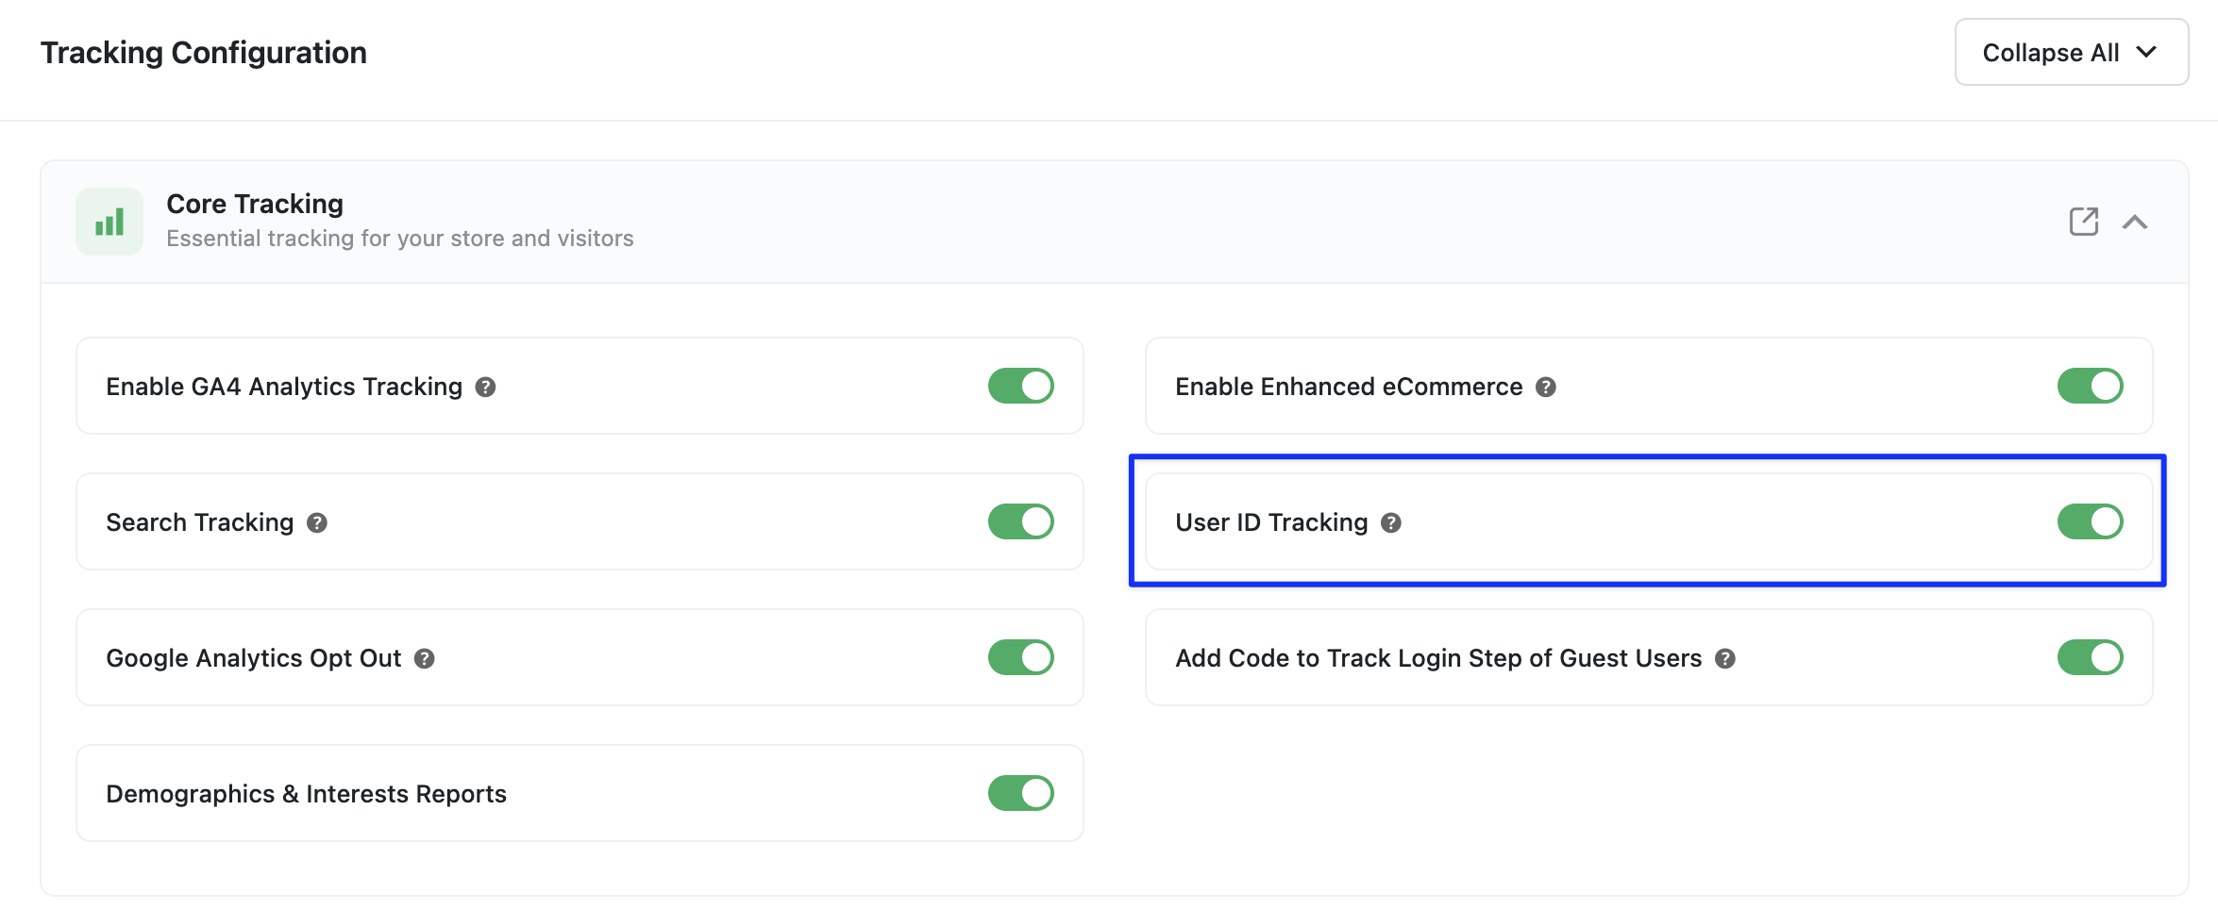This screenshot has width=2218, height=909.
Task: Click the Core Tracking bar chart icon
Action: point(109,222)
